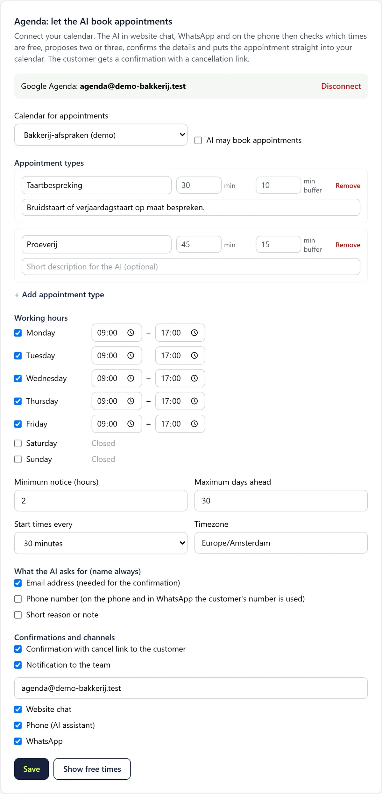Open the Friday end time clock picker
Screen dimensions: 382x794
(x=194, y=424)
